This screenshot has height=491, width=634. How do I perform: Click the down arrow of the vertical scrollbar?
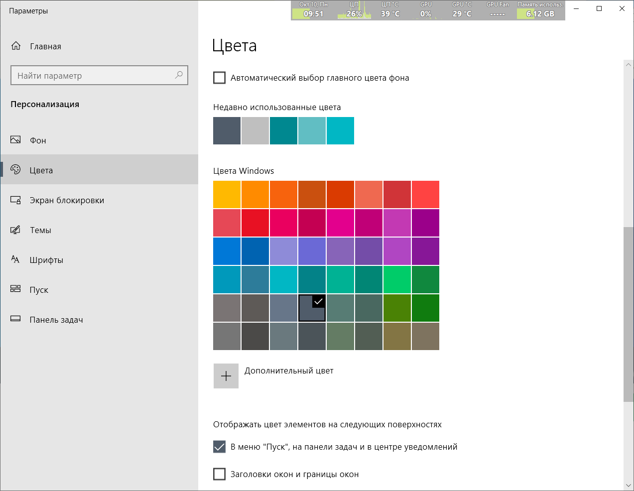pyautogui.click(x=628, y=486)
